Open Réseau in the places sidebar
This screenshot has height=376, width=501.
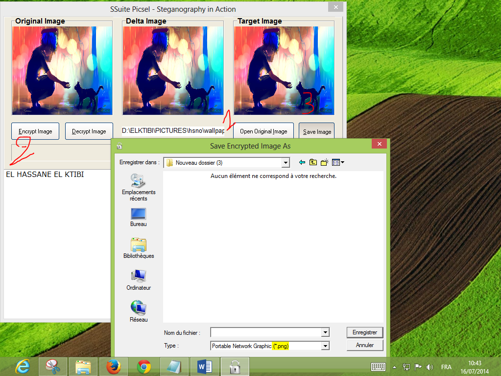click(139, 311)
